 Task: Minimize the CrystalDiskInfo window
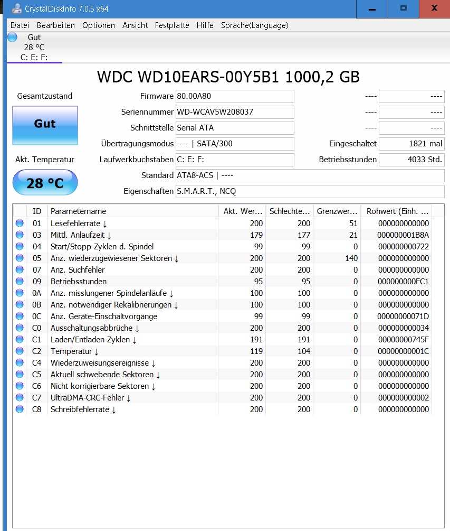point(372,9)
